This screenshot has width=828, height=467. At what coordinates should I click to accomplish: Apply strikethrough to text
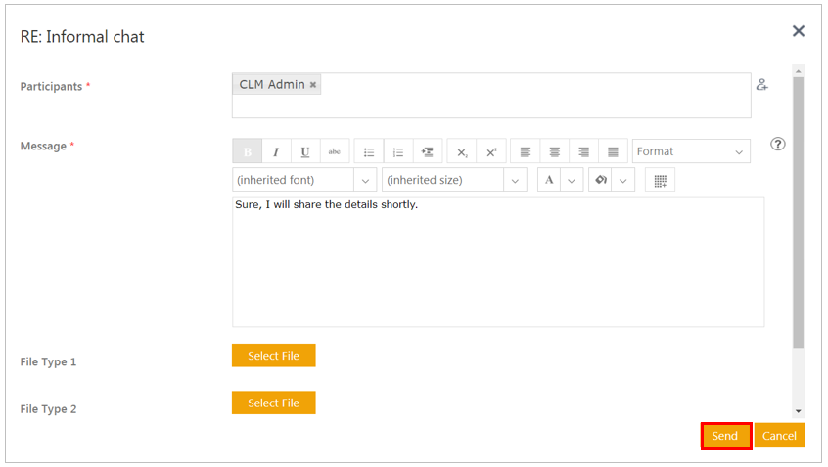[335, 151]
